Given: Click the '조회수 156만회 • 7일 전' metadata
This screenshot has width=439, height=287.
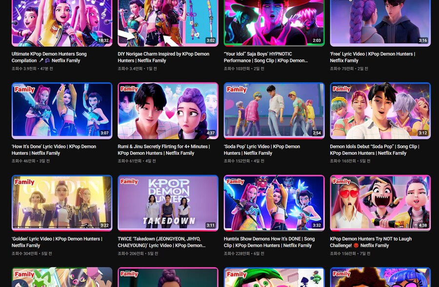Looking at the screenshot, I should (350, 253).
